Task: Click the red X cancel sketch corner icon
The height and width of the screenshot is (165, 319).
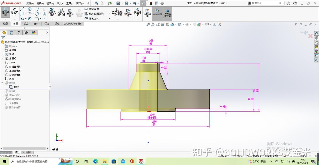Action: [x=310, y=36]
